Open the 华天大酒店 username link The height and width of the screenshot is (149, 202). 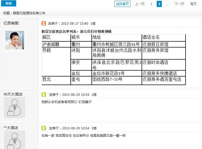click(x=13, y=94)
